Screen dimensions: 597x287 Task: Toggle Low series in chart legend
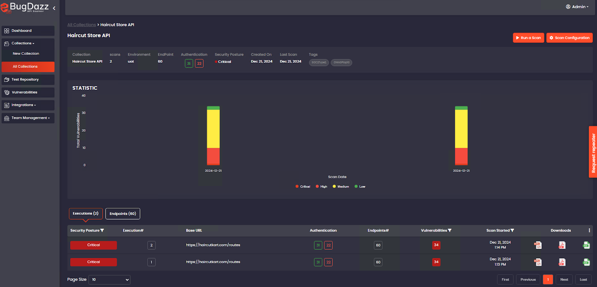pyautogui.click(x=360, y=186)
